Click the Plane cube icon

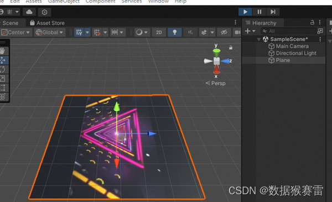click(x=272, y=60)
